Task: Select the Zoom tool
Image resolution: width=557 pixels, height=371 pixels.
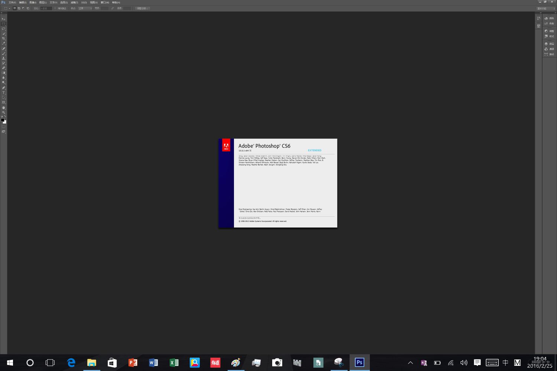Action: click(4, 112)
